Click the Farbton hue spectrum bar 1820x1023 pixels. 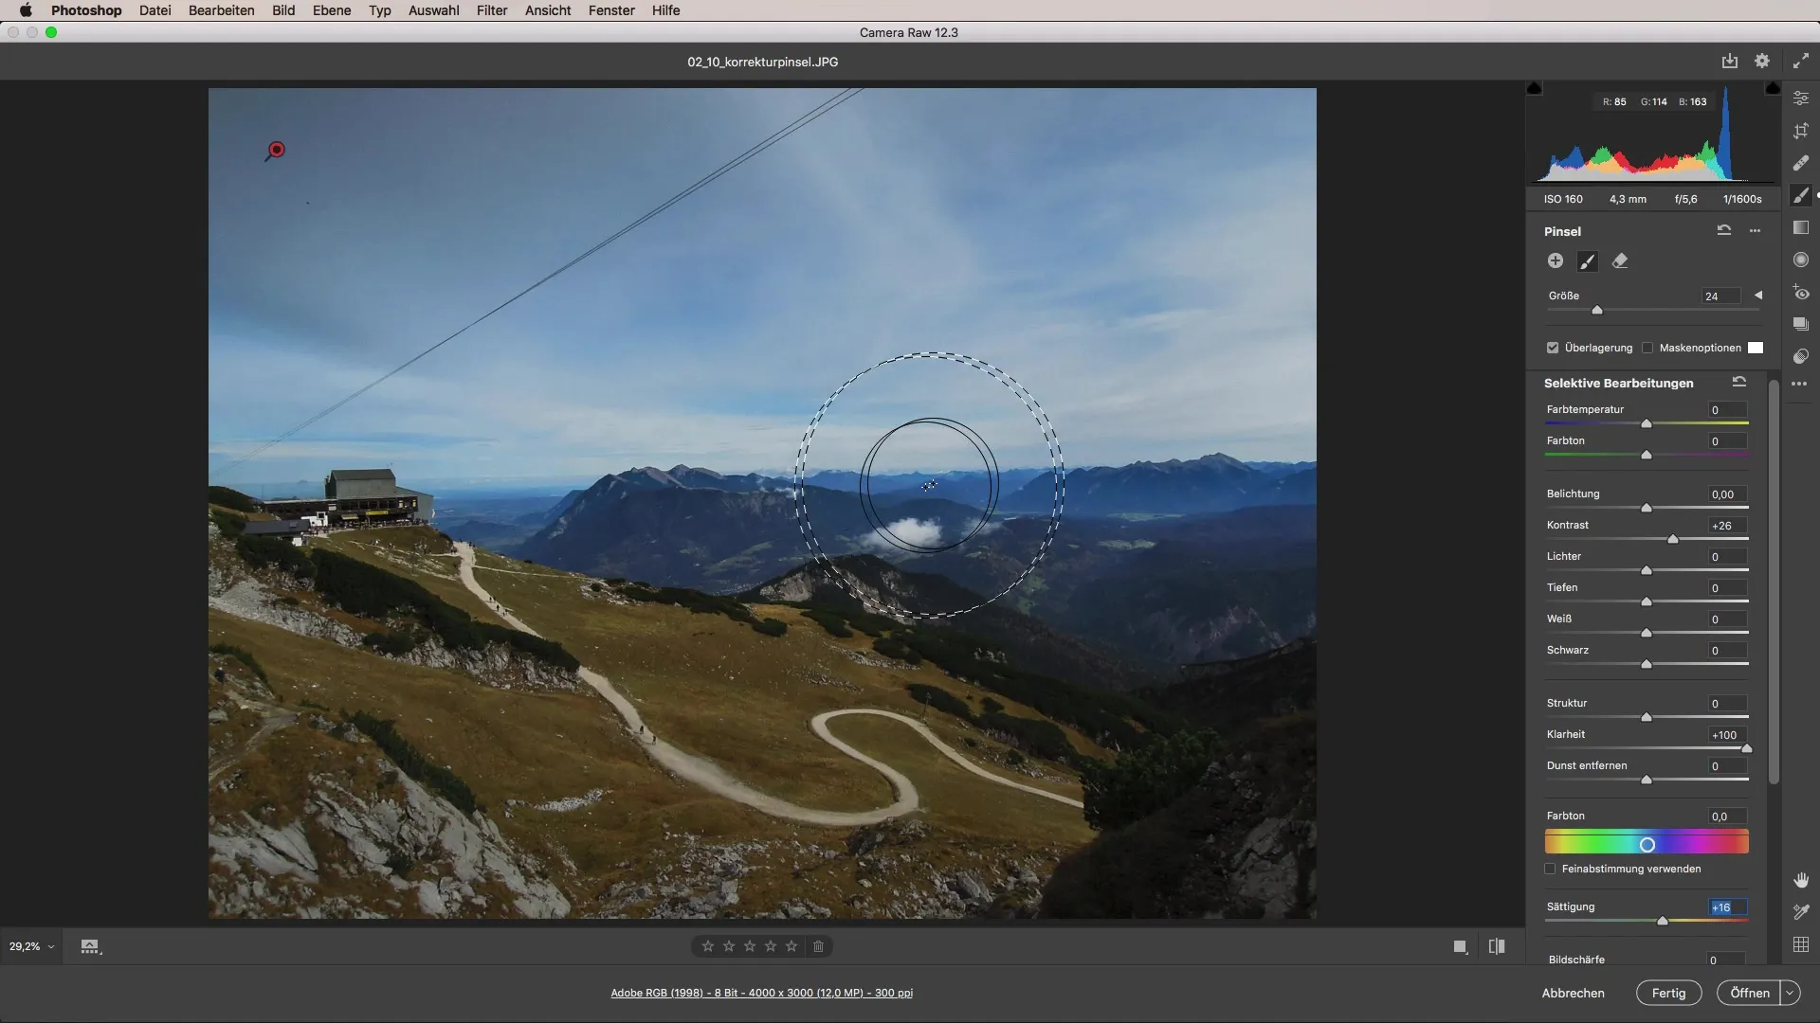(1647, 843)
